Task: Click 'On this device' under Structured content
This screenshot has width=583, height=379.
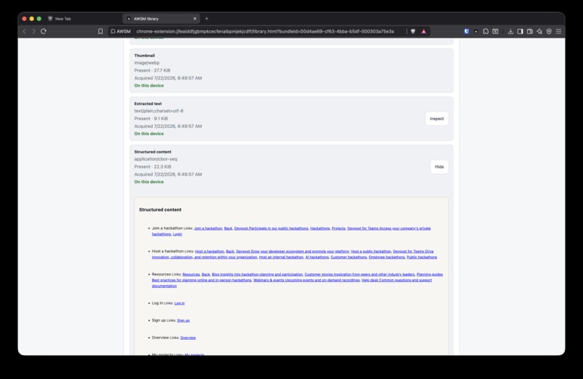Action: 149,182
